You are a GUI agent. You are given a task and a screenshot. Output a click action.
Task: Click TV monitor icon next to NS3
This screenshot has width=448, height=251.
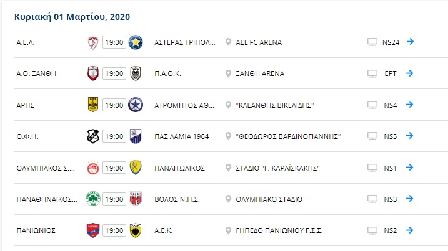pyautogui.click(x=372, y=199)
